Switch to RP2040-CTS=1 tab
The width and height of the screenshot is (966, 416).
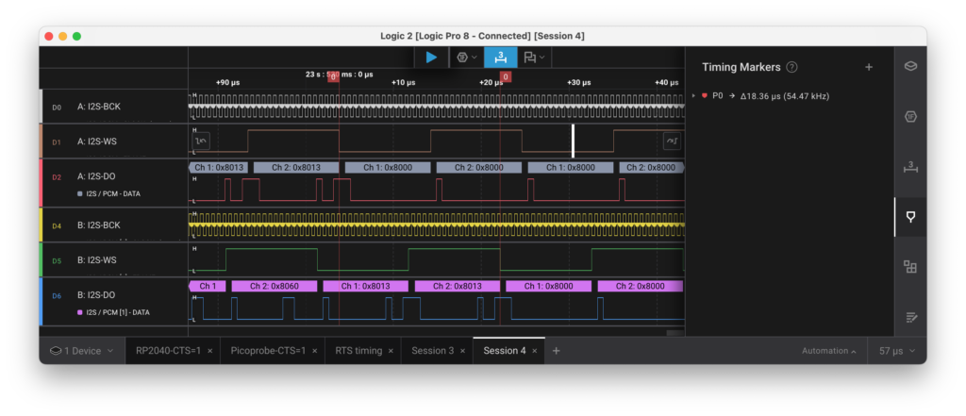[168, 351]
